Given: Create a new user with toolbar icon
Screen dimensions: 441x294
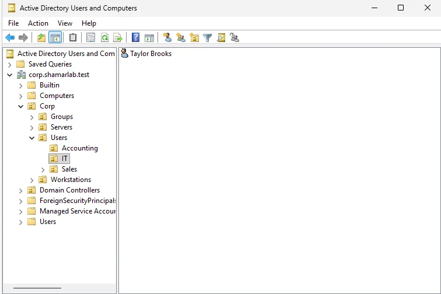Looking at the screenshot, I should 167,37.
